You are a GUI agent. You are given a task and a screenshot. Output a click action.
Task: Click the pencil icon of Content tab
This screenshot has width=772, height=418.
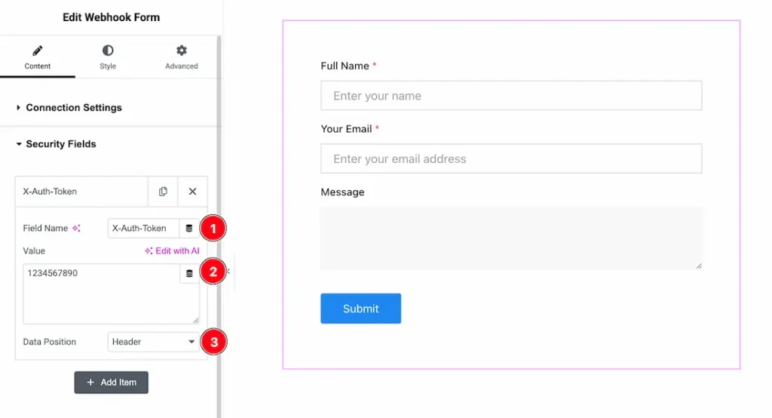pos(37,51)
